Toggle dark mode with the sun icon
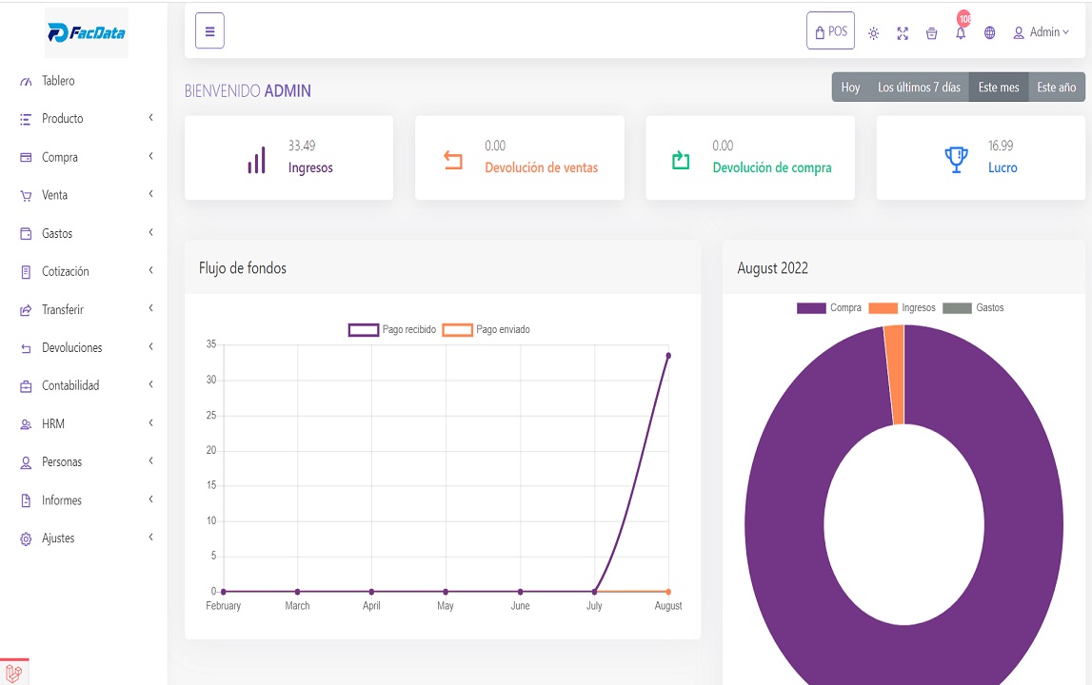Screen dimensions: 1092x685 tap(873, 32)
